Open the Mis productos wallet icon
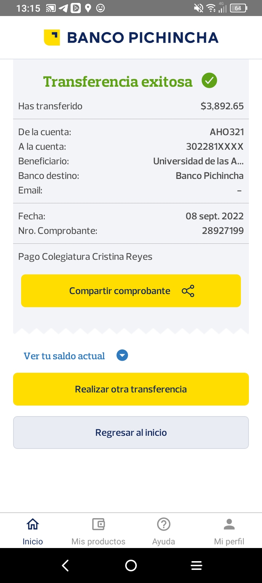262x583 pixels. (x=98, y=524)
